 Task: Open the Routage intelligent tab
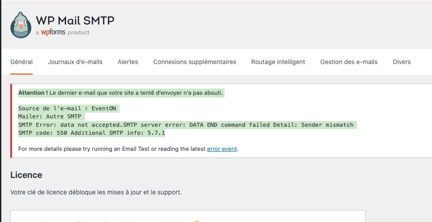tap(278, 62)
